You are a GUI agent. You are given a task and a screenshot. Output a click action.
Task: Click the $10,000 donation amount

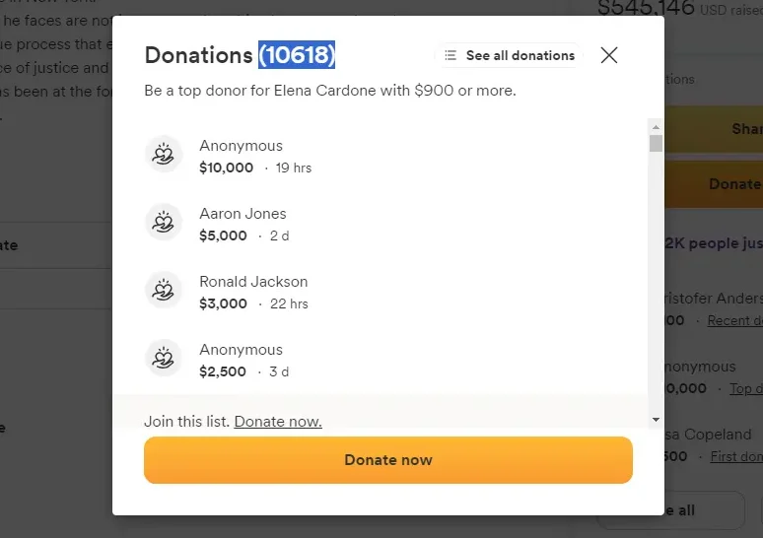(227, 168)
